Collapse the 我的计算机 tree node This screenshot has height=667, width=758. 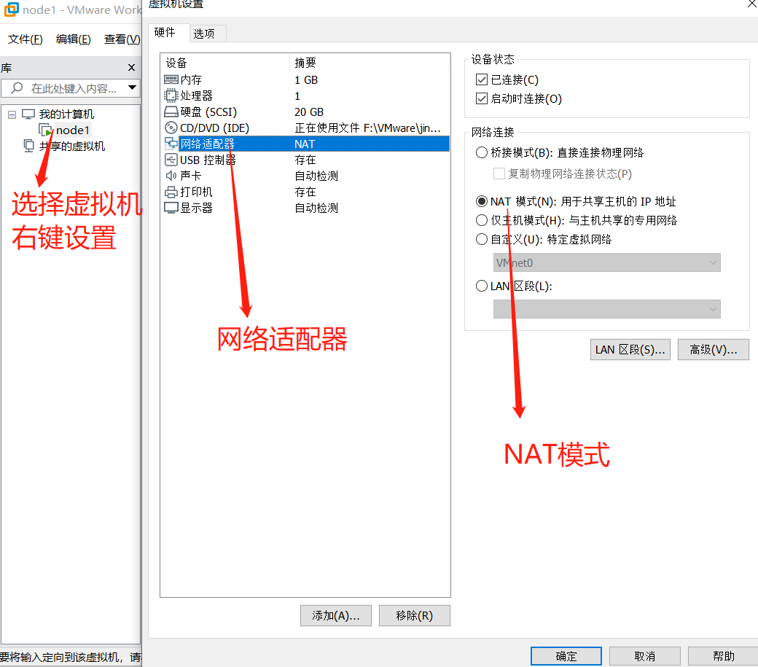click(12, 114)
